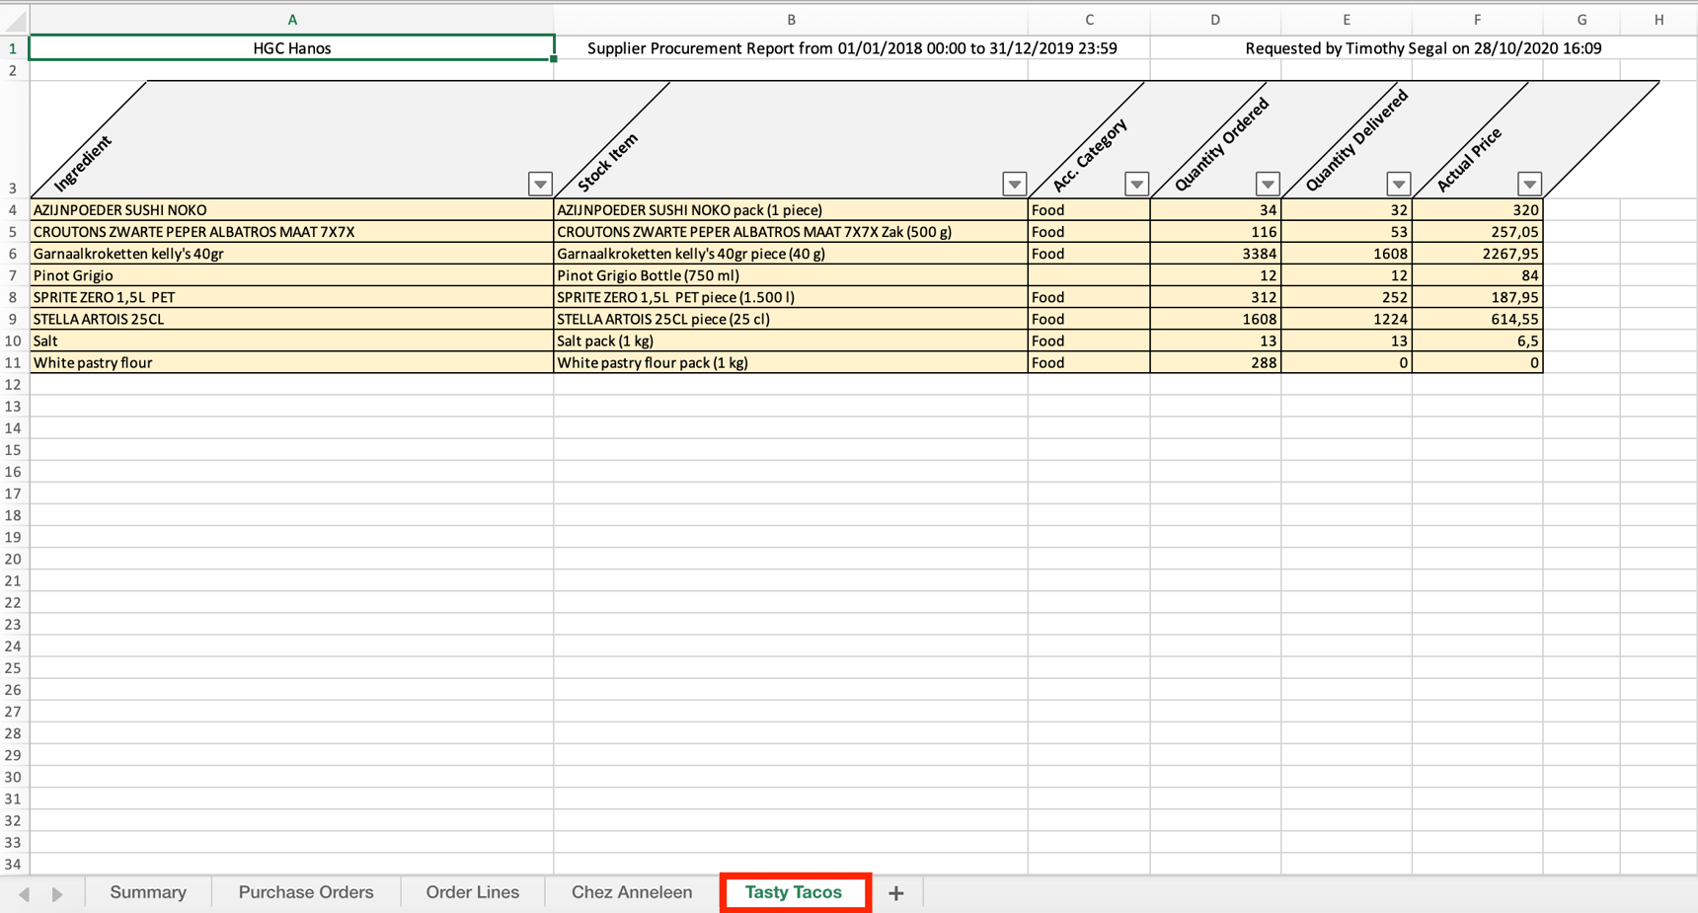This screenshot has height=913, width=1698.
Task: Select the Tasty Tacos sheet tab
Action: click(795, 892)
